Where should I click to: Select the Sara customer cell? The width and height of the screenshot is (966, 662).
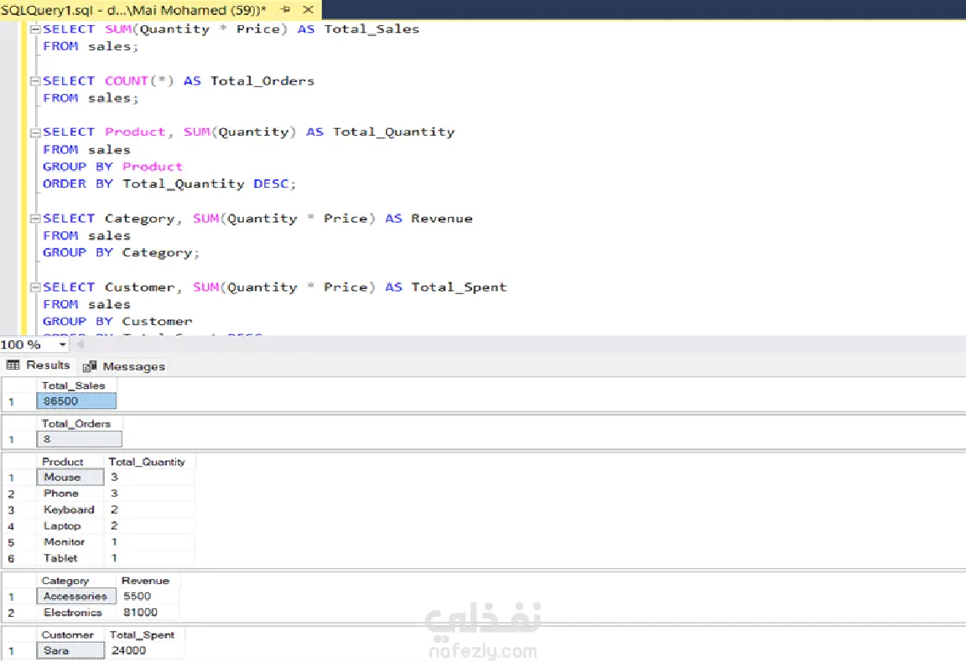click(70, 651)
